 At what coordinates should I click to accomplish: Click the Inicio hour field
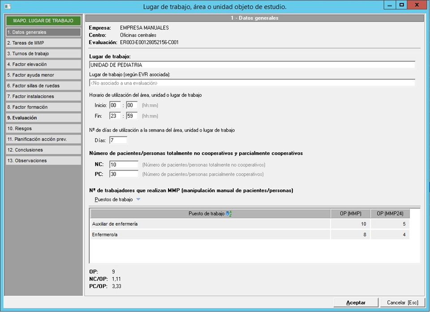(x=115, y=105)
